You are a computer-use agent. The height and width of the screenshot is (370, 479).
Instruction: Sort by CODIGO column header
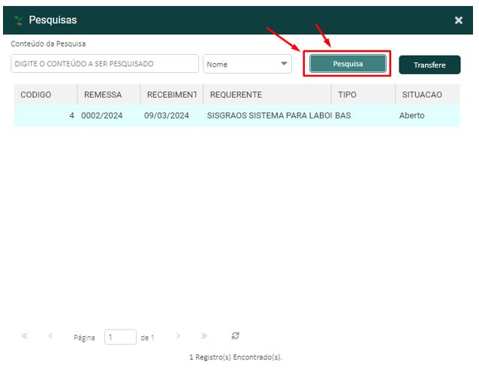point(36,95)
